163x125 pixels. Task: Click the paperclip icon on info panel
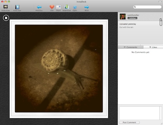[161, 22]
